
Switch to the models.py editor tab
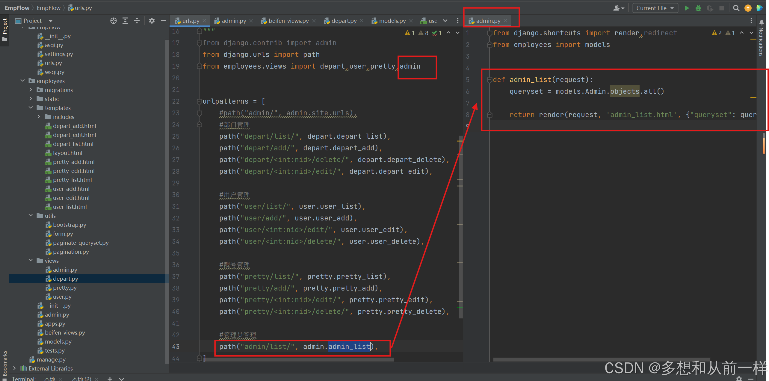click(392, 21)
